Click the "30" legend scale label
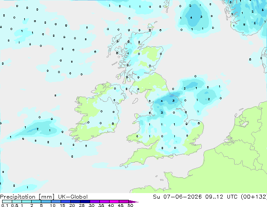Image resolution: width=267 pixels, height=207 pixels. click(x=91, y=205)
